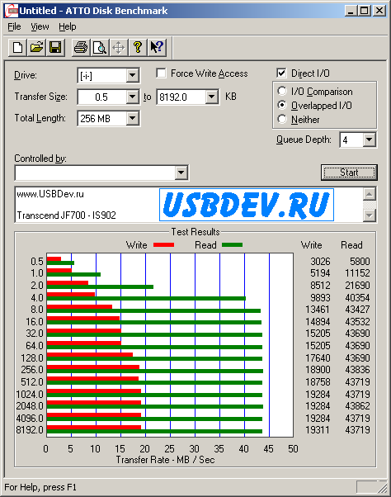The width and height of the screenshot is (391, 497).
Task: Open the View menu
Action: pyautogui.click(x=40, y=26)
